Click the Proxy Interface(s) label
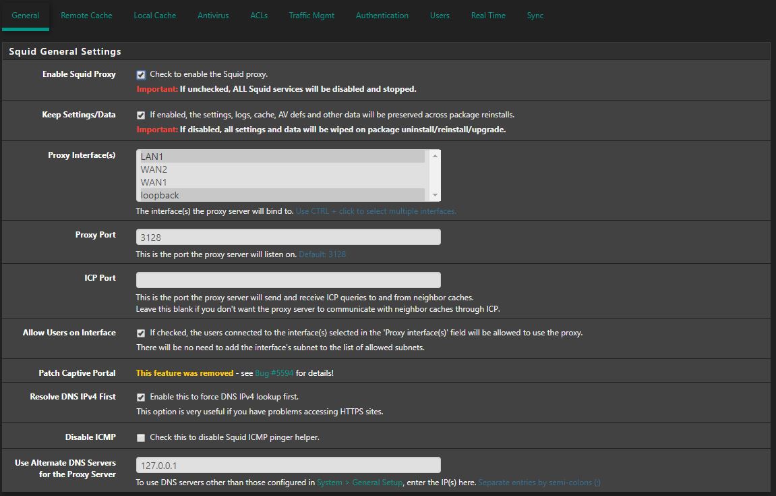Image resolution: width=776 pixels, height=496 pixels. coord(82,155)
